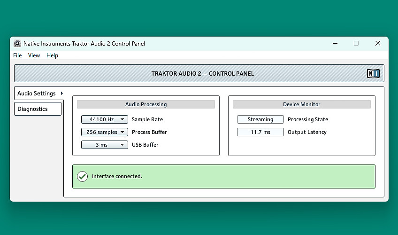Click the Streaming processing state field

pos(260,119)
